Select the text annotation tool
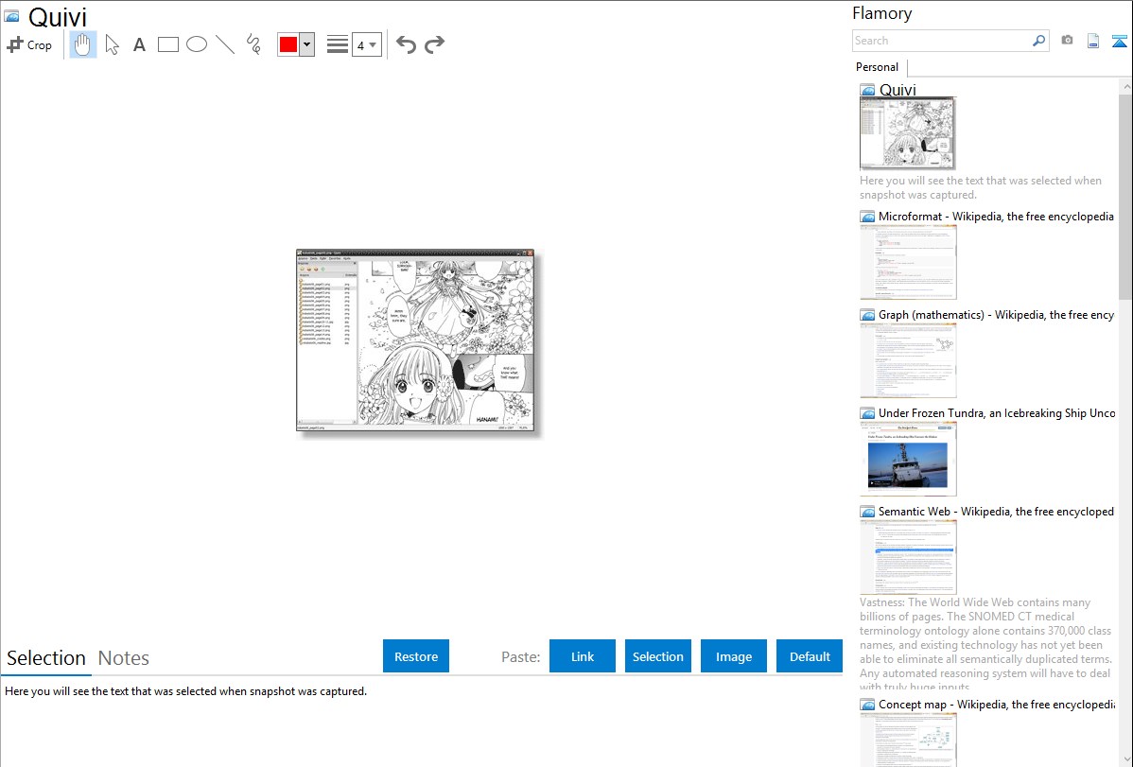This screenshot has height=767, width=1133. pyautogui.click(x=139, y=44)
